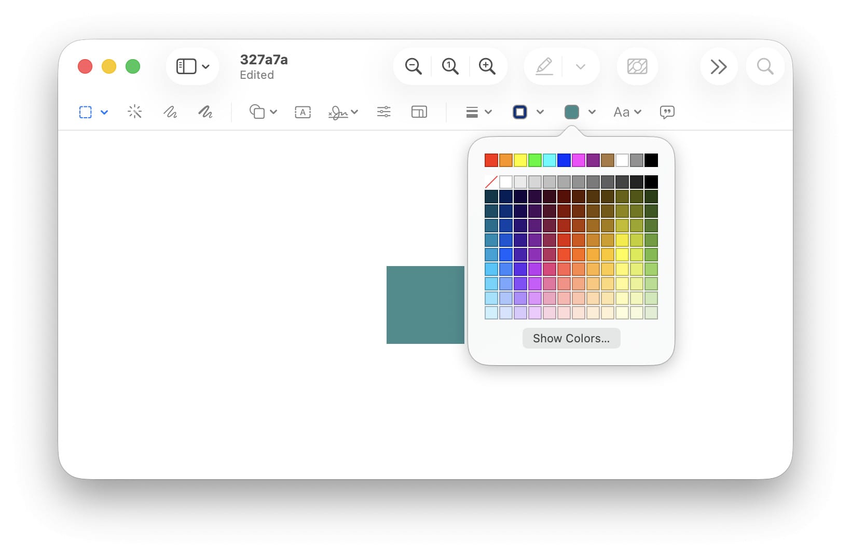Open the sidebar view options chevron

tap(205, 66)
